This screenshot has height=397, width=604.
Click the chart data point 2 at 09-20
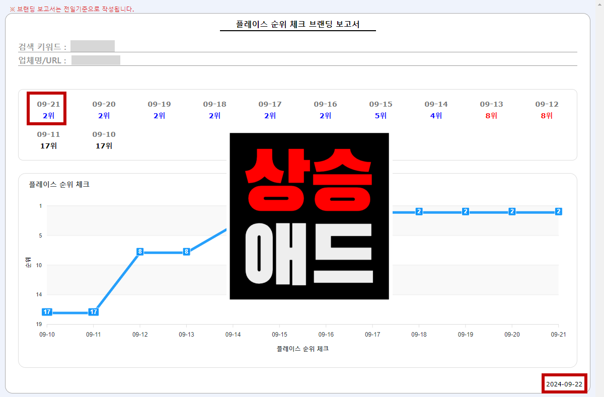tap(512, 211)
